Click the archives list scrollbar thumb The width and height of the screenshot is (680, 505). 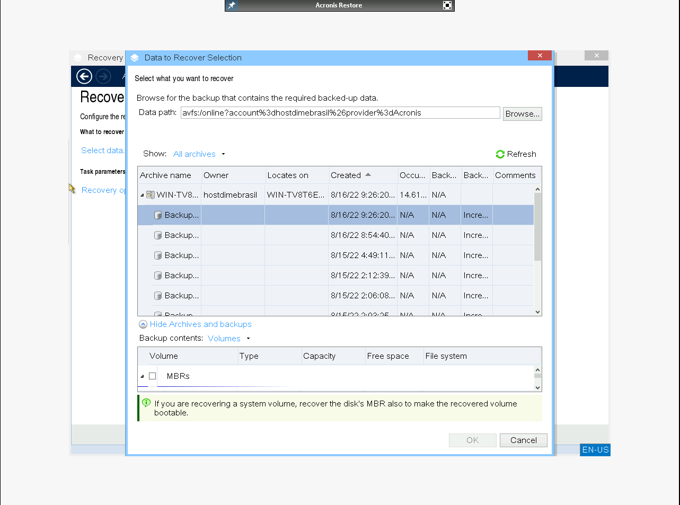click(537, 227)
